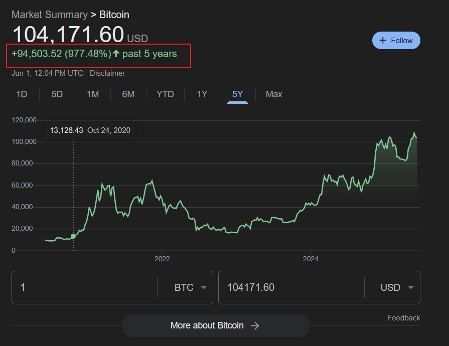The width and height of the screenshot is (449, 346).
Task: Click the BTC amount input field
Action: [x=85, y=287]
